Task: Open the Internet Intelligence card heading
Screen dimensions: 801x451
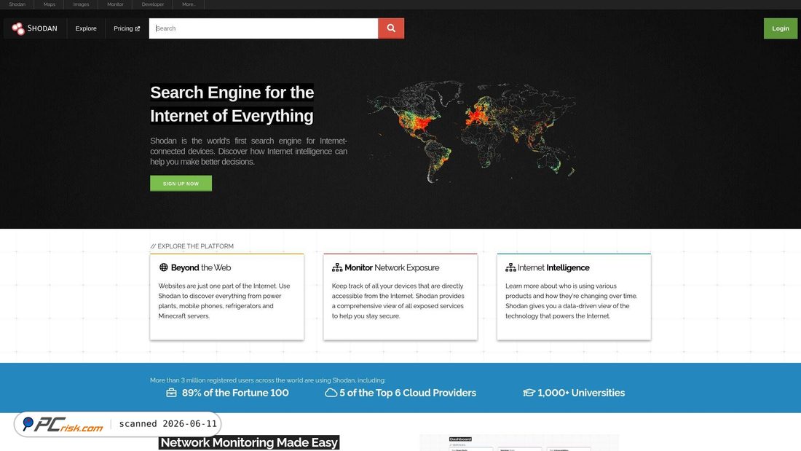Action: pos(553,267)
